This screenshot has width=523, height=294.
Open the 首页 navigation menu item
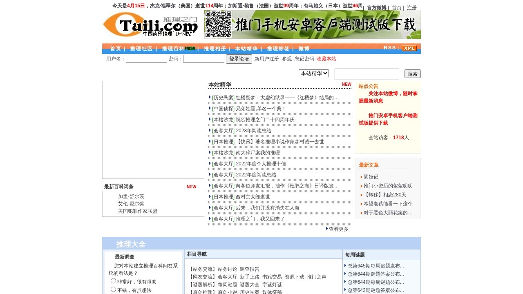pos(115,48)
